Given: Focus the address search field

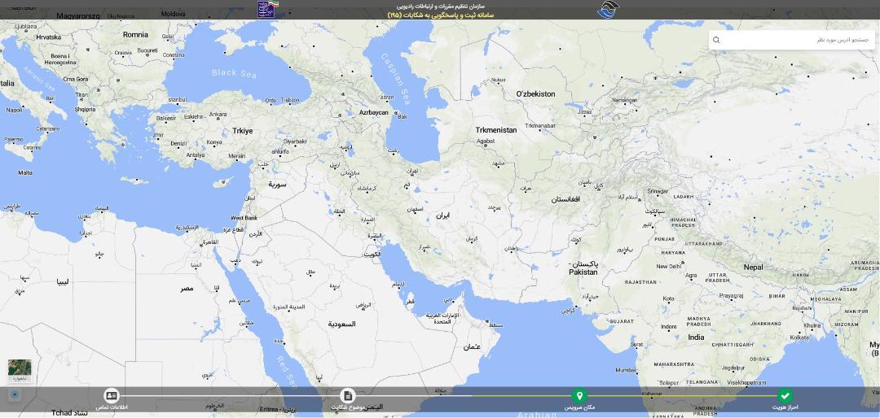Looking at the screenshot, I should pyautogui.click(x=791, y=40).
